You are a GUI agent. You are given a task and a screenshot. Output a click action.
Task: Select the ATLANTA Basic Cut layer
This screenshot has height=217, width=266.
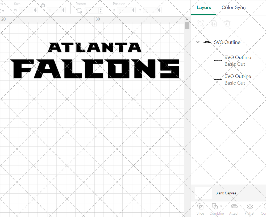point(238,61)
